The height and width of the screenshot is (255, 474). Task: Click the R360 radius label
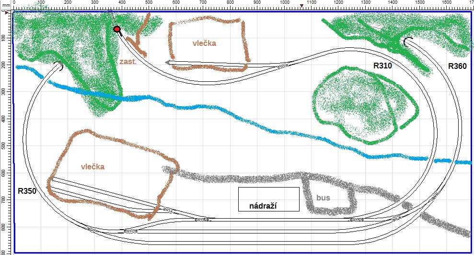coord(457,66)
